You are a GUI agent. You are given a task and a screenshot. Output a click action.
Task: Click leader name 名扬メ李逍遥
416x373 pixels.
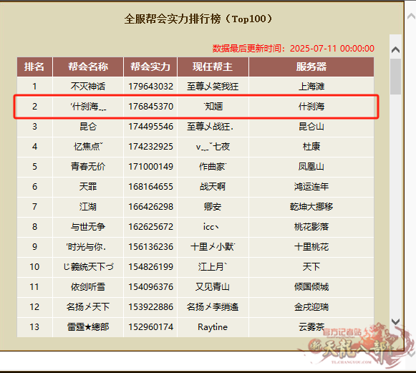click(213, 307)
